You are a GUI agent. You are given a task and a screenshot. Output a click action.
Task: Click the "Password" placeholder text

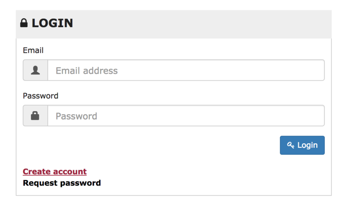point(76,116)
